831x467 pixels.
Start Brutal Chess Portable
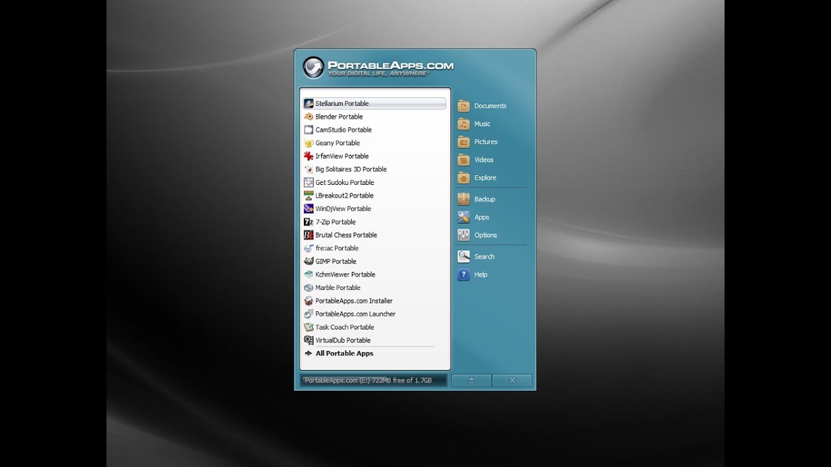tap(347, 235)
